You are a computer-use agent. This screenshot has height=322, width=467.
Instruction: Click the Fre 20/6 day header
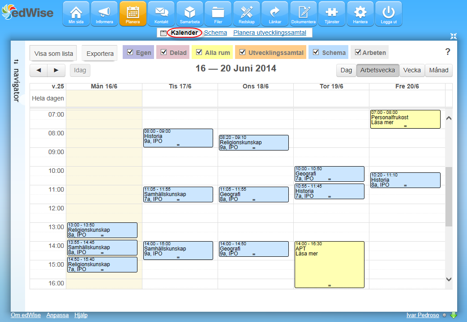(x=407, y=86)
